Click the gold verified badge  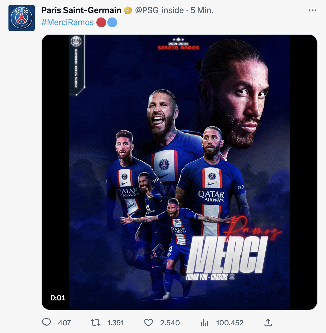coord(128,10)
